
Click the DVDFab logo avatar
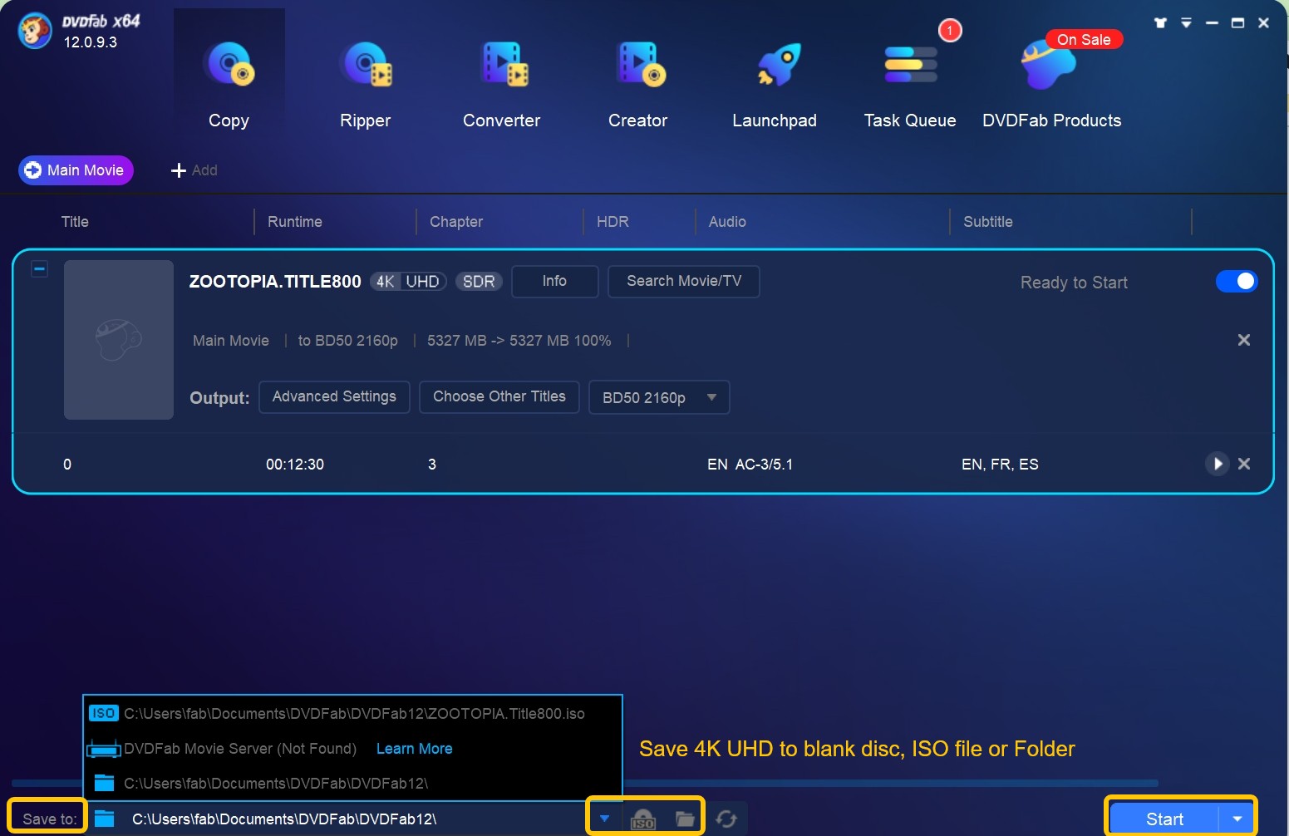pos(35,32)
